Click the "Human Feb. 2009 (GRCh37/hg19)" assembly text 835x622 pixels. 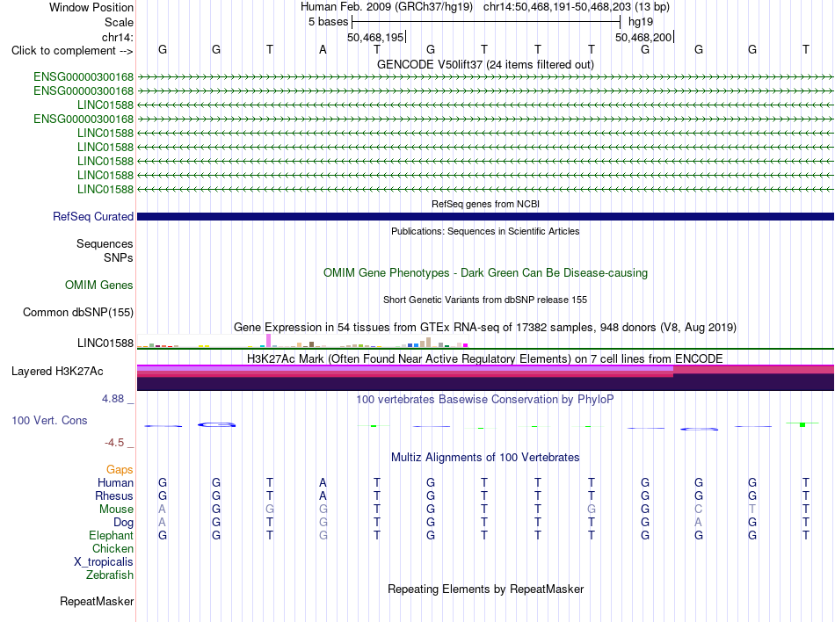tap(387, 7)
